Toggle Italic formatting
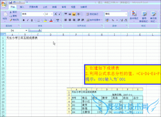The height and width of the screenshot is (117, 161). pyautogui.click(x=28, y=20)
